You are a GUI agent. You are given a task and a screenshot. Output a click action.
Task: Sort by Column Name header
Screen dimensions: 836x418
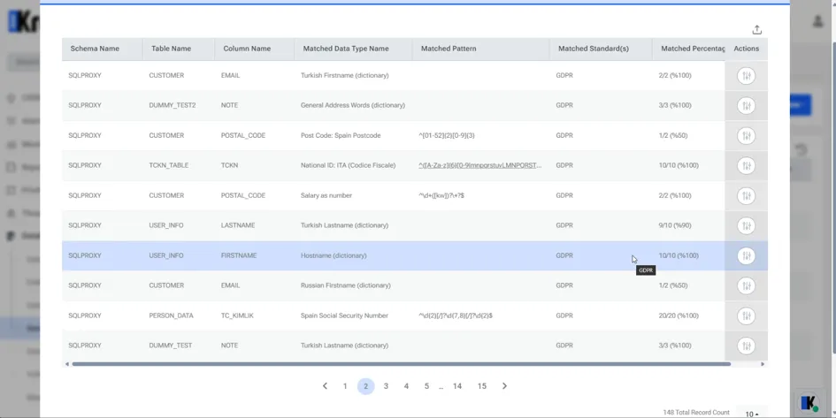247,49
